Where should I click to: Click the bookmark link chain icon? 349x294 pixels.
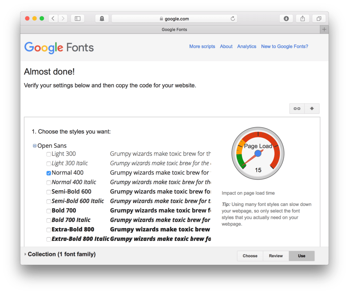click(x=297, y=109)
